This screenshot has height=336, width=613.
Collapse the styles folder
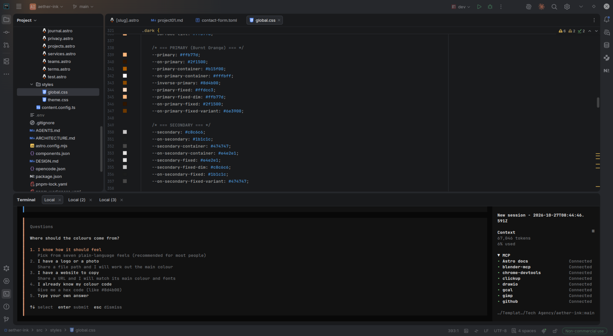(32, 84)
